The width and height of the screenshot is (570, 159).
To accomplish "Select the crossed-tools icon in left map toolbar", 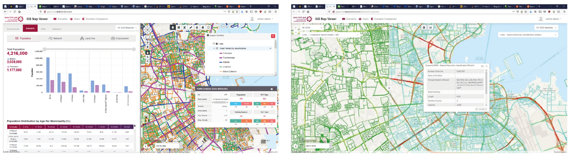I will (x=185, y=27).
